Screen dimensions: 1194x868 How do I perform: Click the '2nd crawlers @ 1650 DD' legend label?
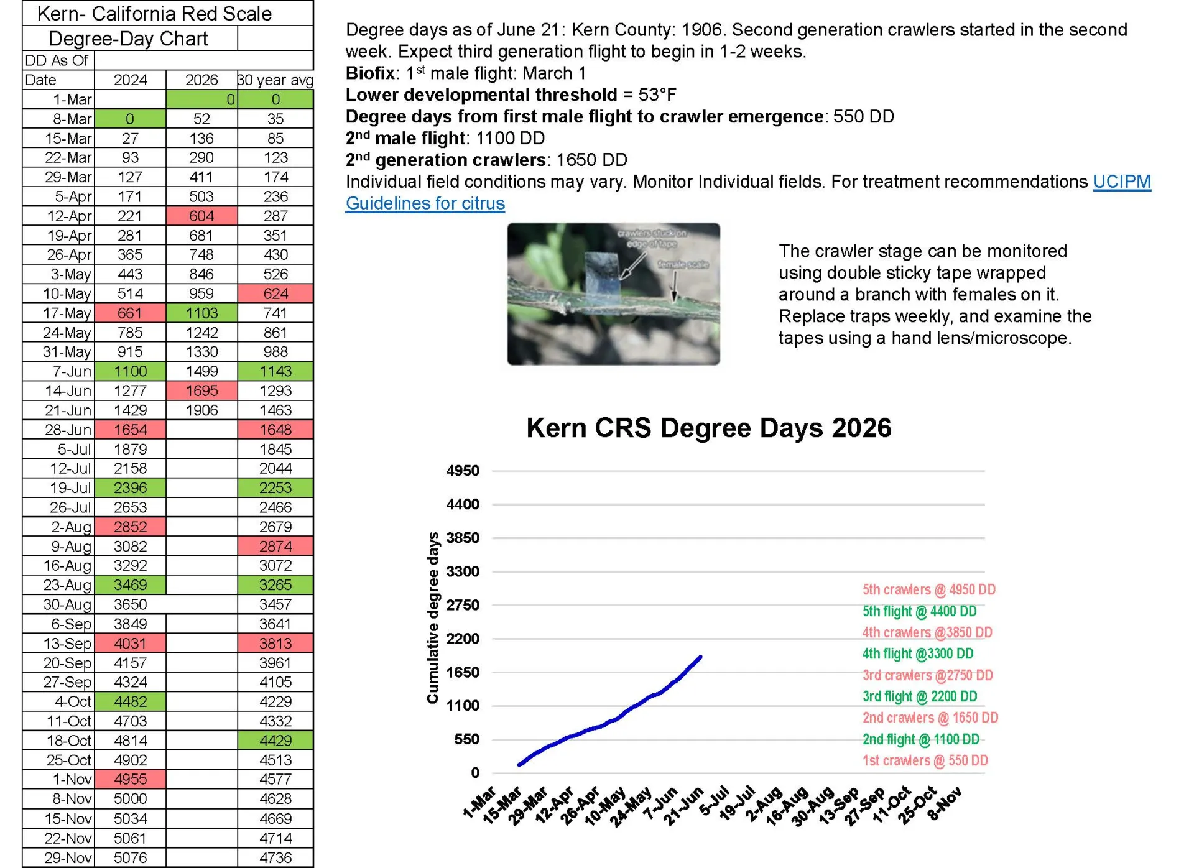(x=930, y=718)
